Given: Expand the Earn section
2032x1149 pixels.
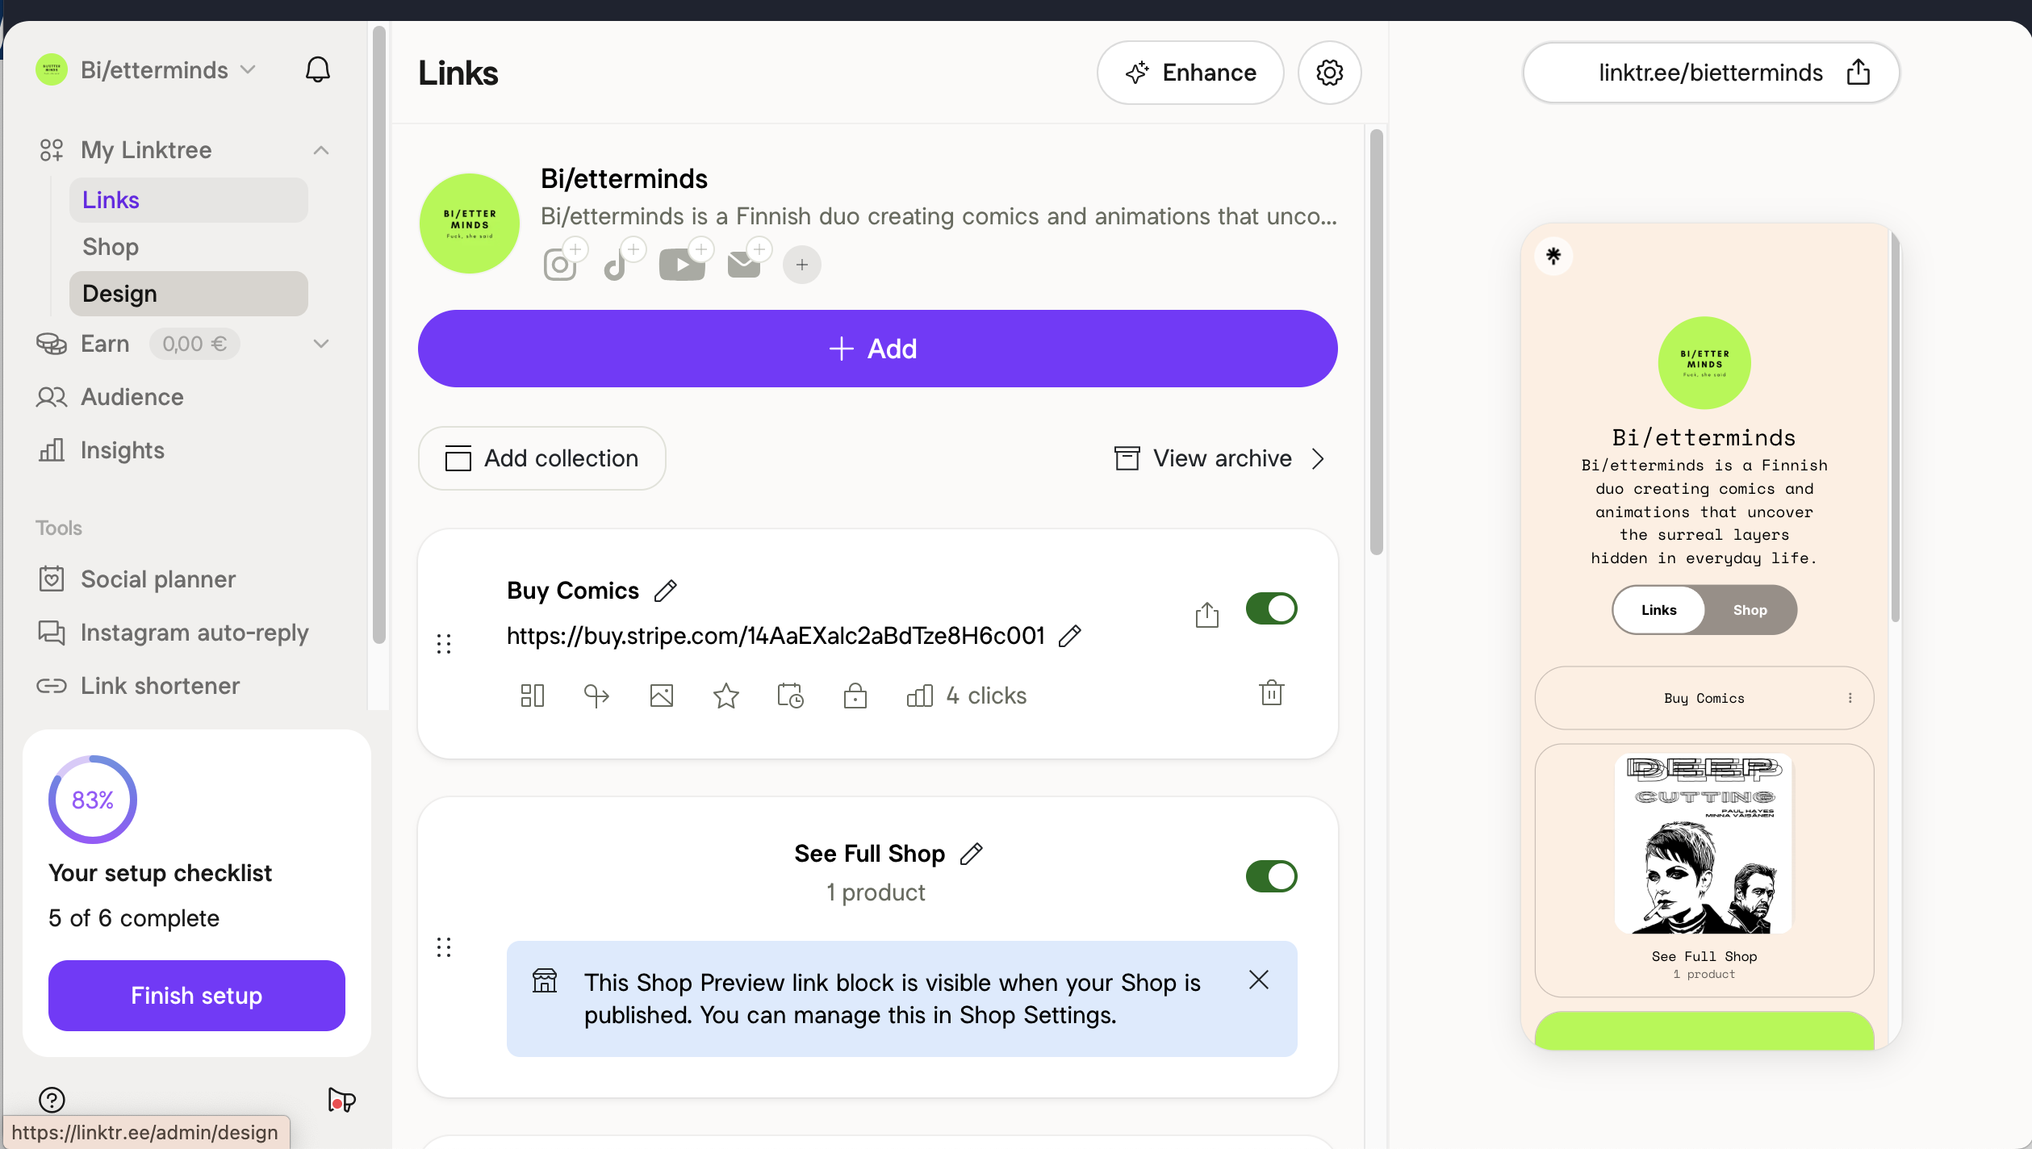Looking at the screenshot, I should pyautogui.click(x=320, y=344).
